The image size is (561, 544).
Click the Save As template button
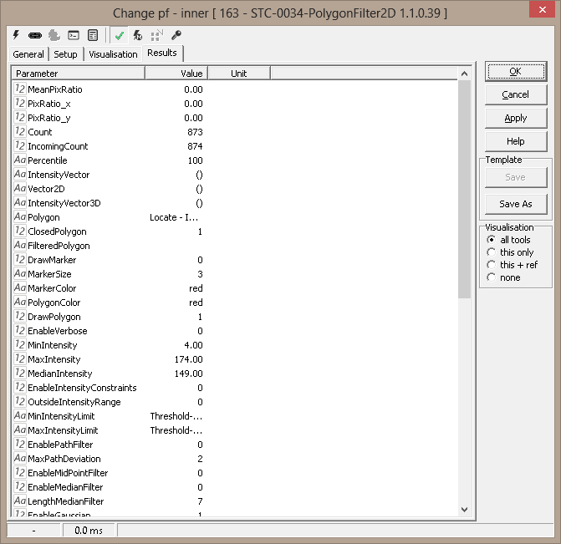pyautogui.click(x=516, y=204)
